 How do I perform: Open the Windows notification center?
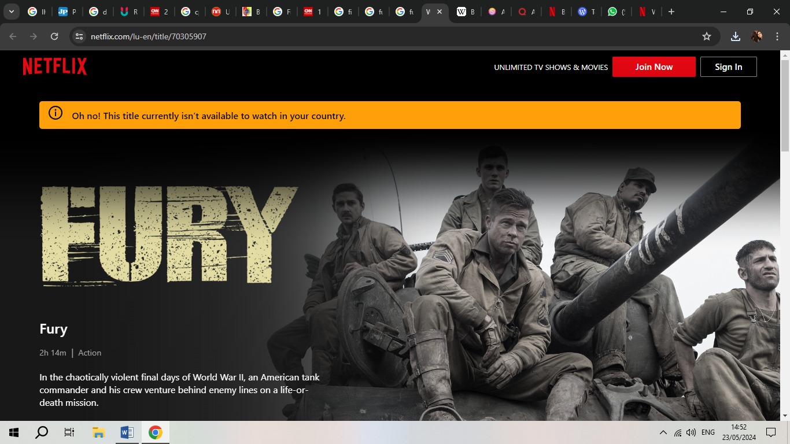771,432
